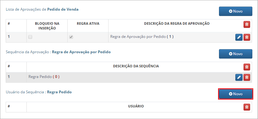The image size is (258, 119).
Task: Open the pencil editor for Regra Pedido
Action: click(x=239, y=77)
